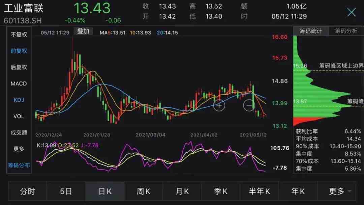The image size is (364, 205).
Task: Click the 筹码峰 label at 13.87
Action: coord(356,101)
